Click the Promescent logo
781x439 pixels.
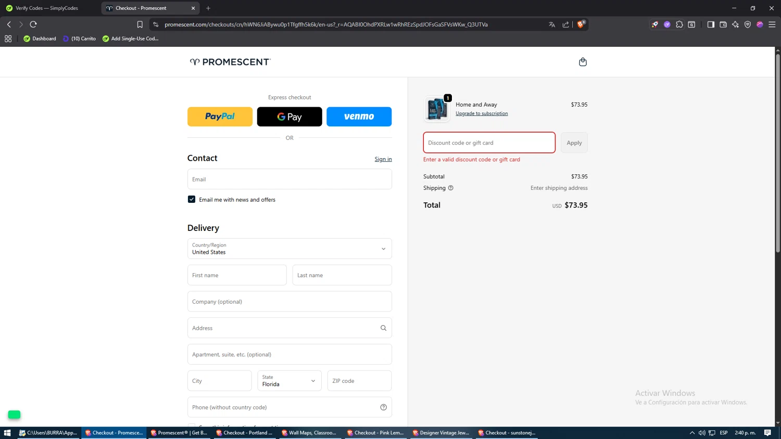230,62
